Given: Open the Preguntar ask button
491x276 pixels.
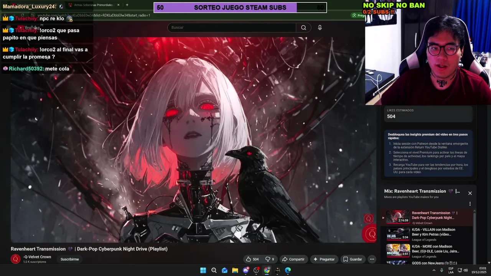Looking at the screenshot, I should (324, 259).
